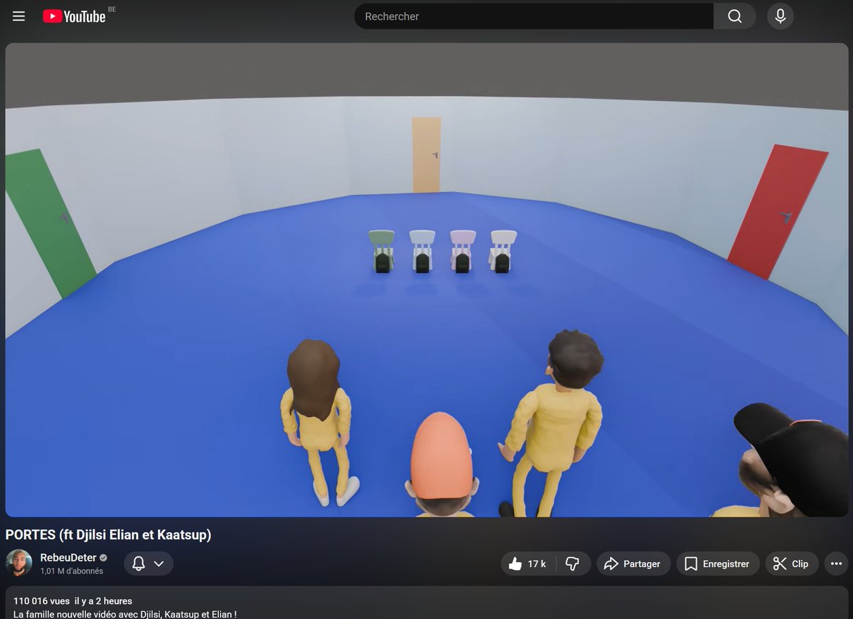This screenshot has height=619, width=853.
Task: Open the three-dot more actions menu
Action: pyautogui.click(x=836, y=564)
